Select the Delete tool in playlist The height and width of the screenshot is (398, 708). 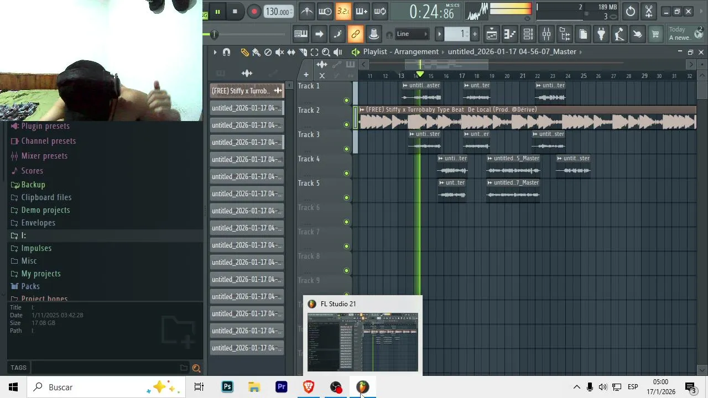pos(268,52)
